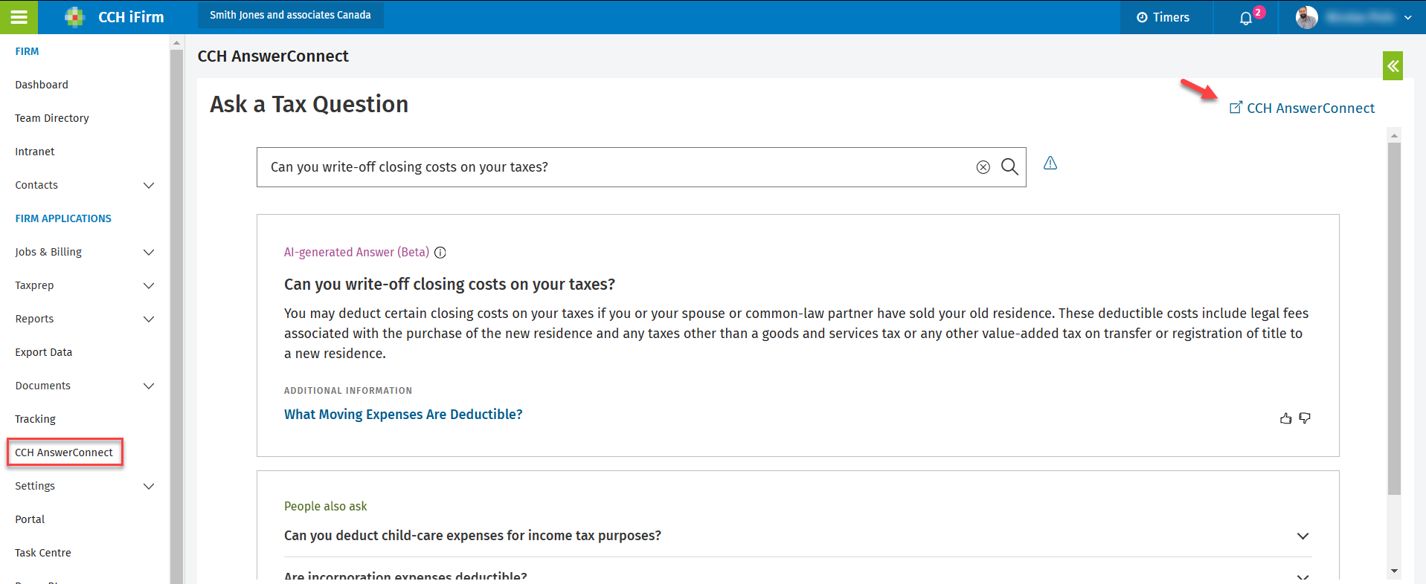
Task: Expand the Settings menu chevron
Action: pos(149,486)
